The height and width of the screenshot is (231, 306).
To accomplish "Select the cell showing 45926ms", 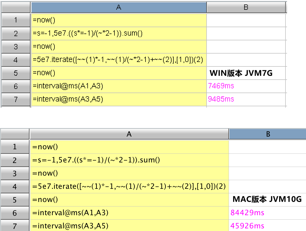I will [267, 226].
